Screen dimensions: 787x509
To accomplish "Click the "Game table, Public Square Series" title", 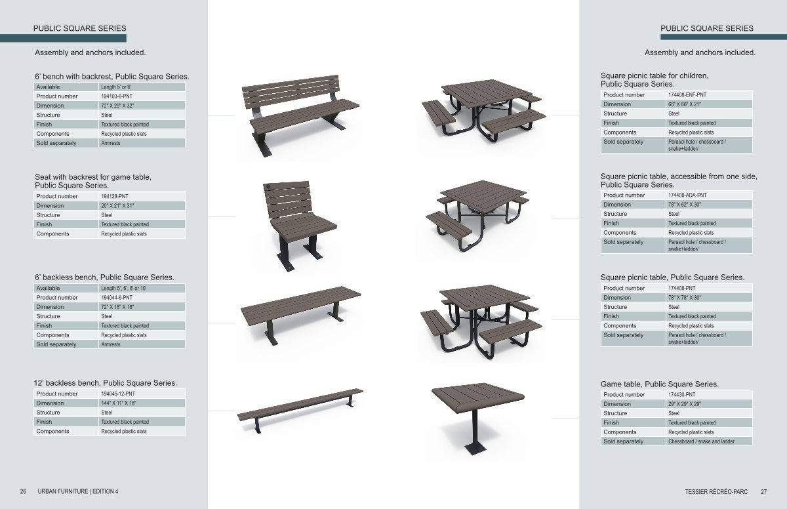I will [659, 384].
